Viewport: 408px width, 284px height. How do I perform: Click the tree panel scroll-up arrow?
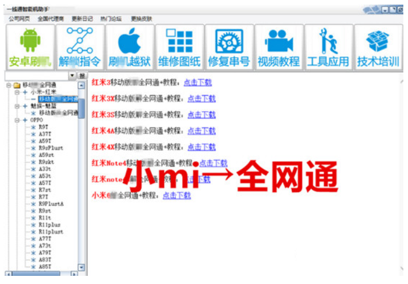(81, 86)
